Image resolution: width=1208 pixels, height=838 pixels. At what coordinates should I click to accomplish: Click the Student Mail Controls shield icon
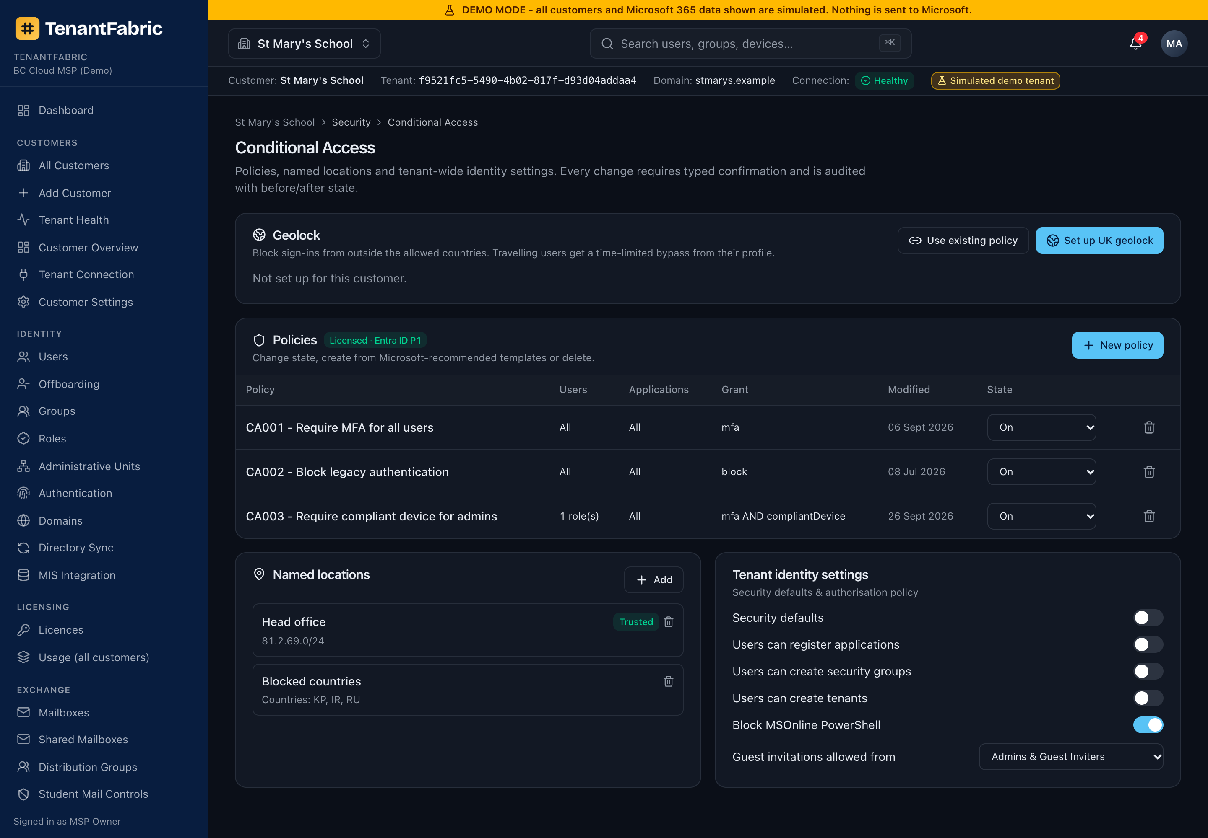point(23,794)
